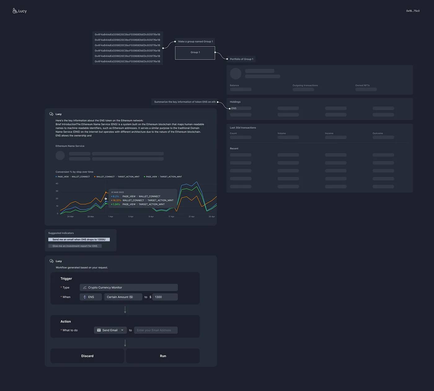This screenshot has height=391, width=434.
Task: Open the Send Email action dropdown
Action: [x=110, y=330]
